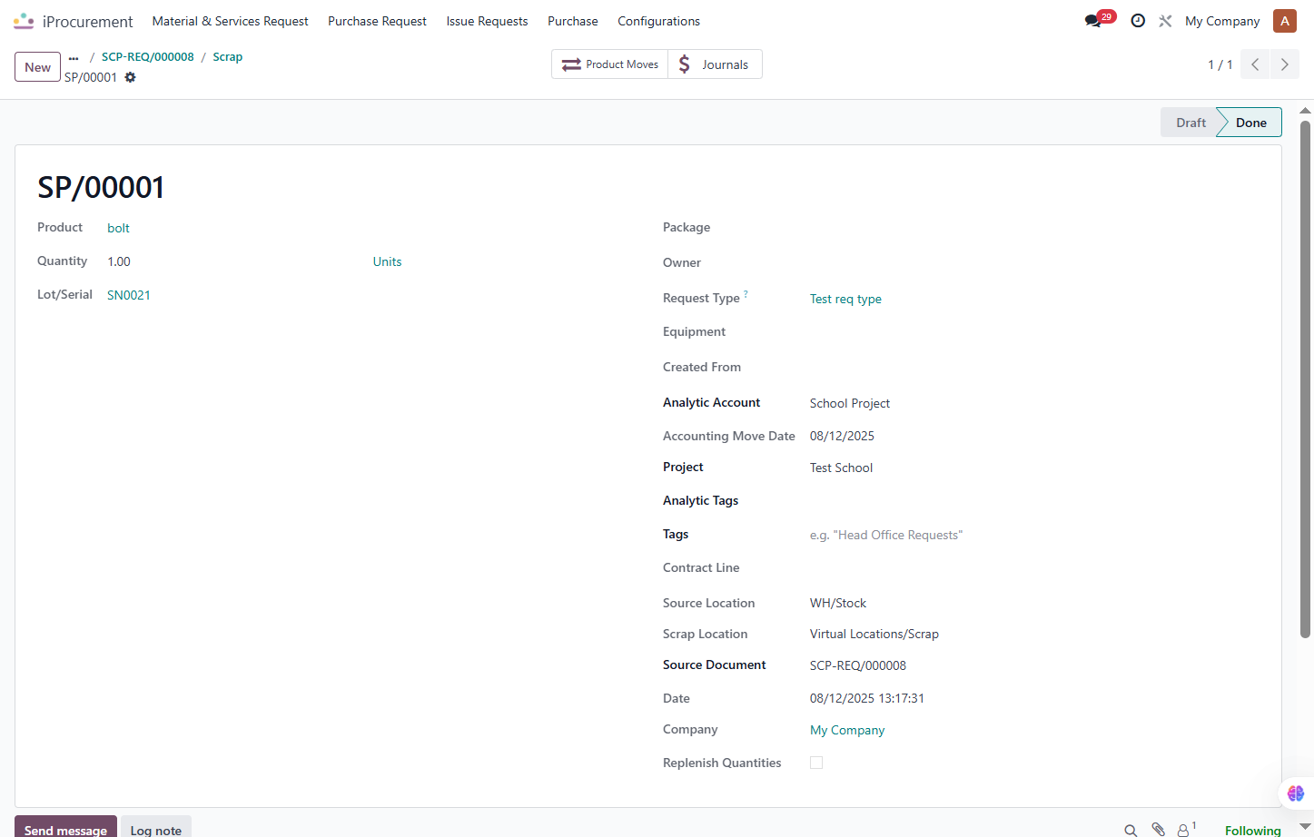The image size is (1314, 837).
Task: Click the Send message button
Action: [65, 827]
